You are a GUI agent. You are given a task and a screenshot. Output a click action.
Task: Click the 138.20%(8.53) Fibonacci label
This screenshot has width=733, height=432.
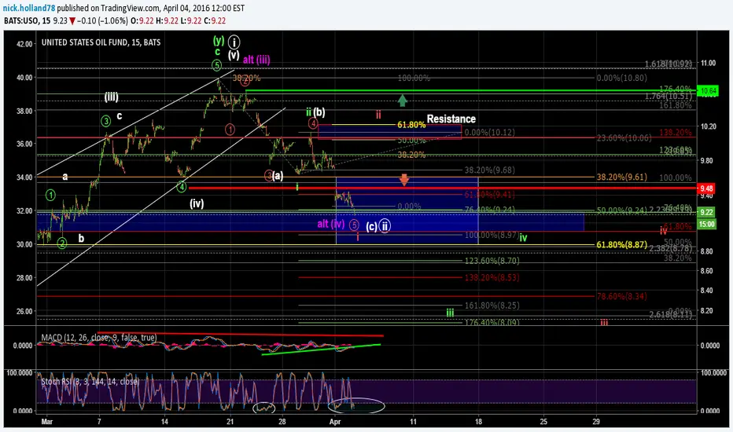pyautogui.click(x=492, y=277)
